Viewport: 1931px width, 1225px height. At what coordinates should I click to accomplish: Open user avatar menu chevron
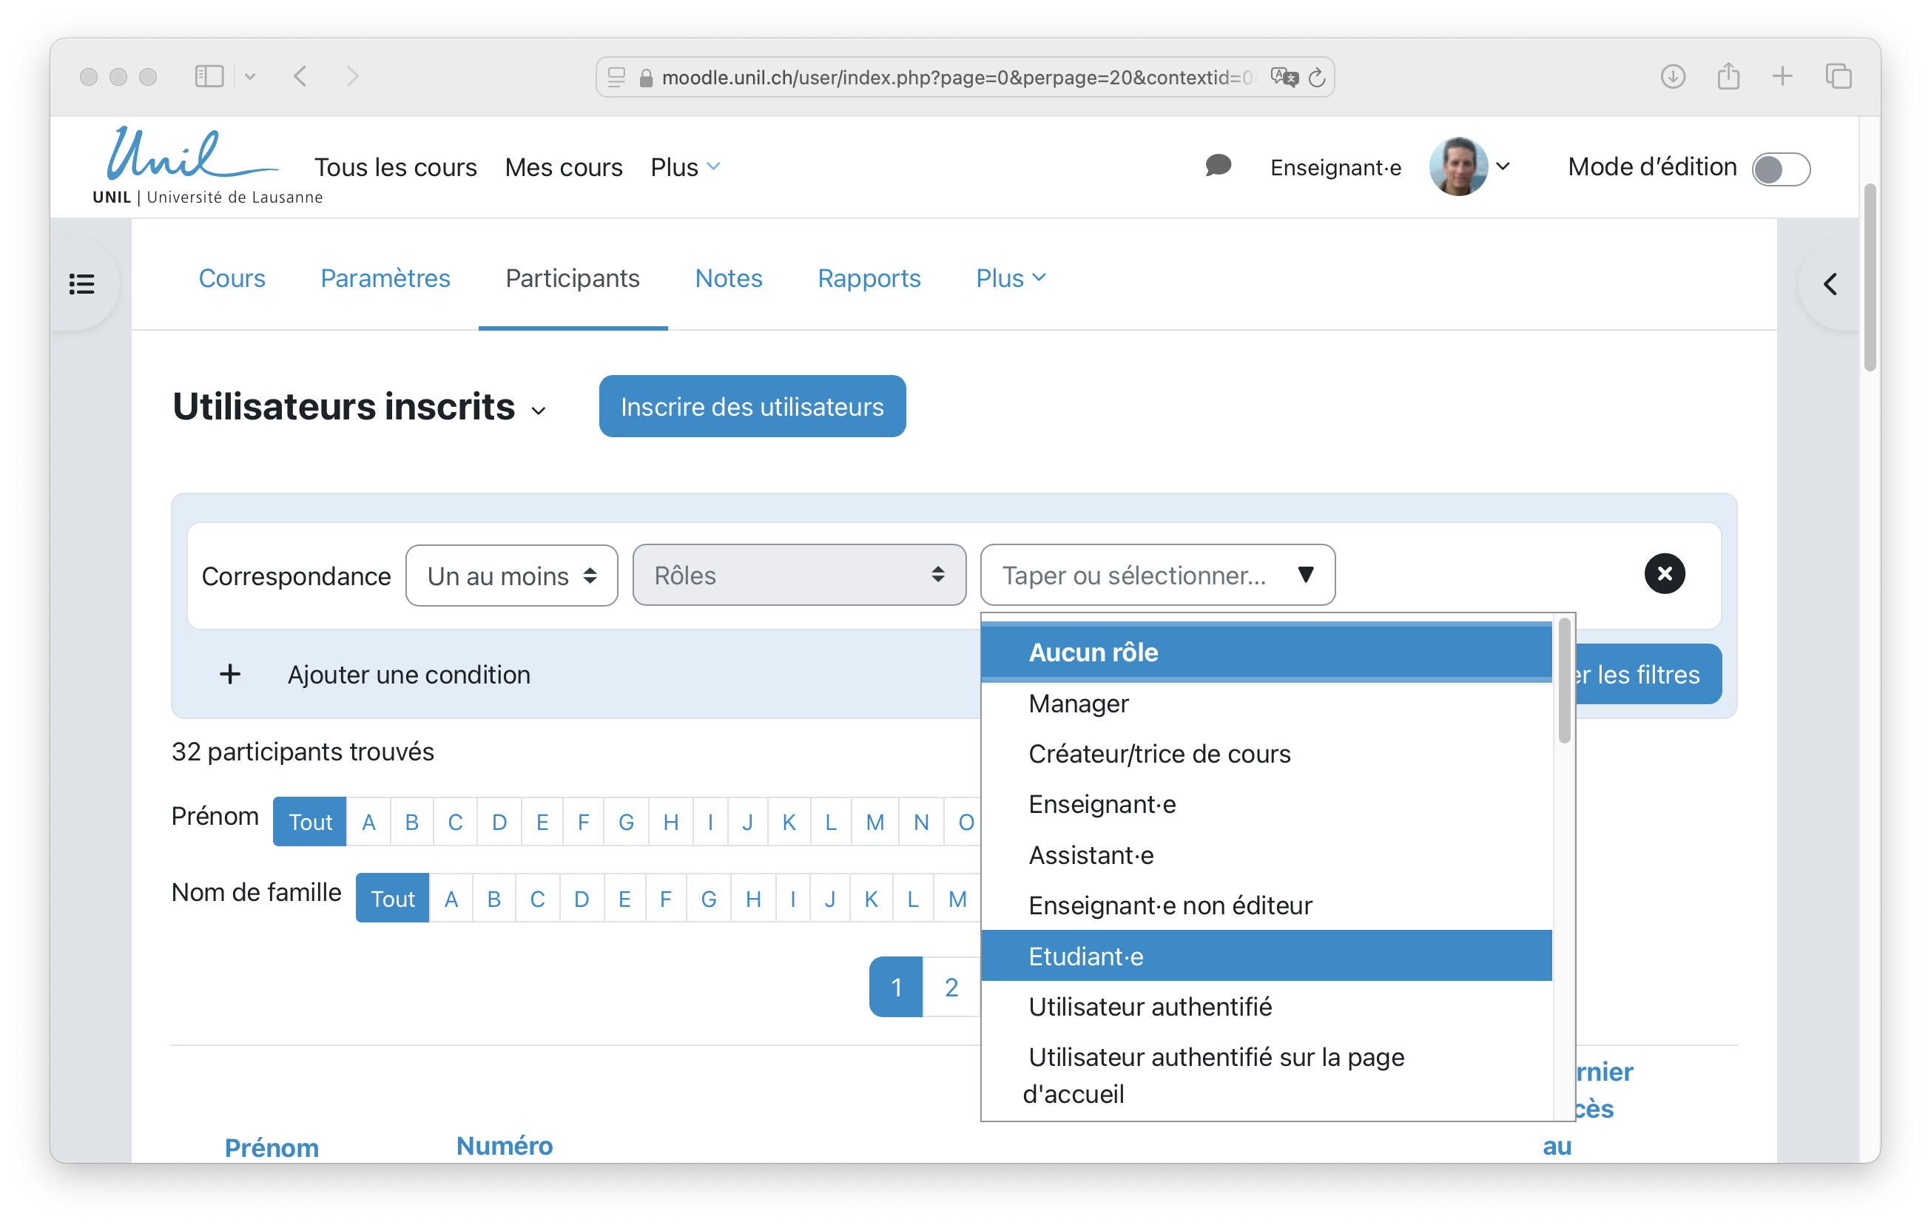(x=1503, y=166)
